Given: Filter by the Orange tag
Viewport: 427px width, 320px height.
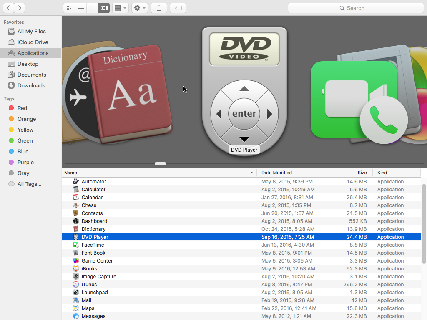Looking at the screenshot, I should pyautogui.click(x=31, y=119).
